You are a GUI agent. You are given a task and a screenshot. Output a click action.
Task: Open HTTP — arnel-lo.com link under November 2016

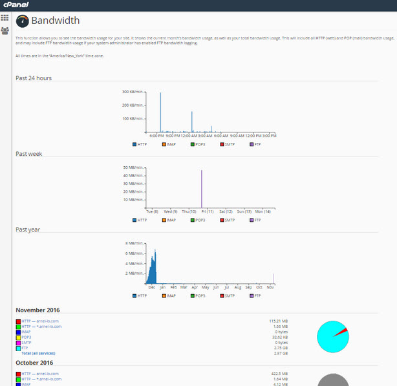[x=40, y=321]
